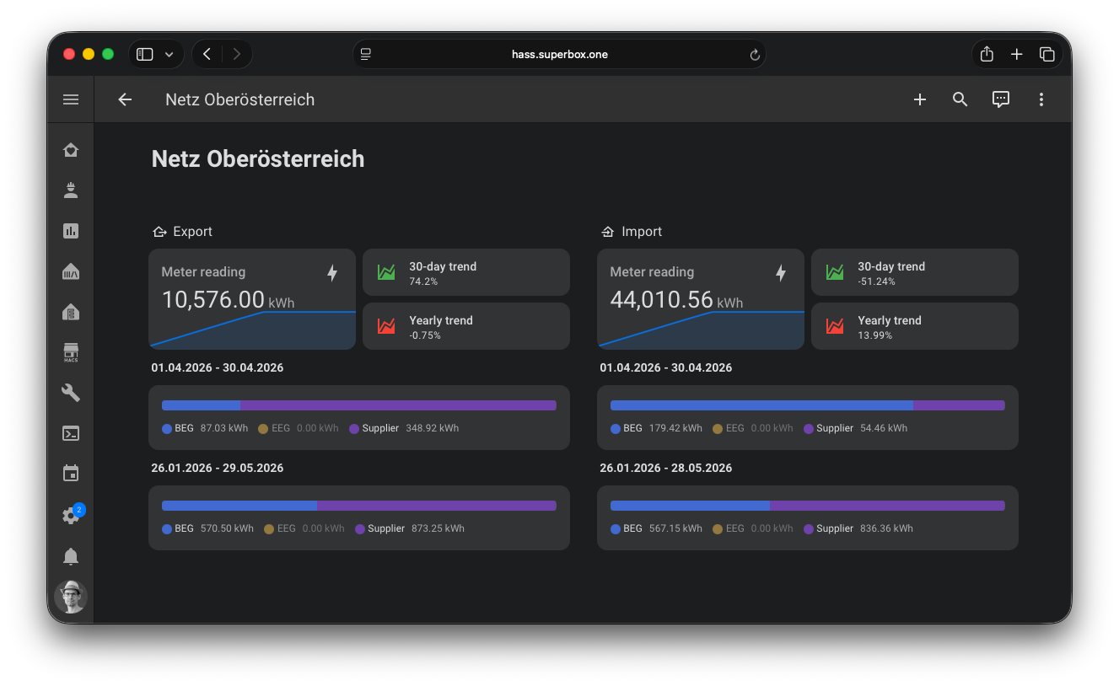Open the bar chart sidebar icon
The image size is (1119, 686).
(x=71, y=230)
